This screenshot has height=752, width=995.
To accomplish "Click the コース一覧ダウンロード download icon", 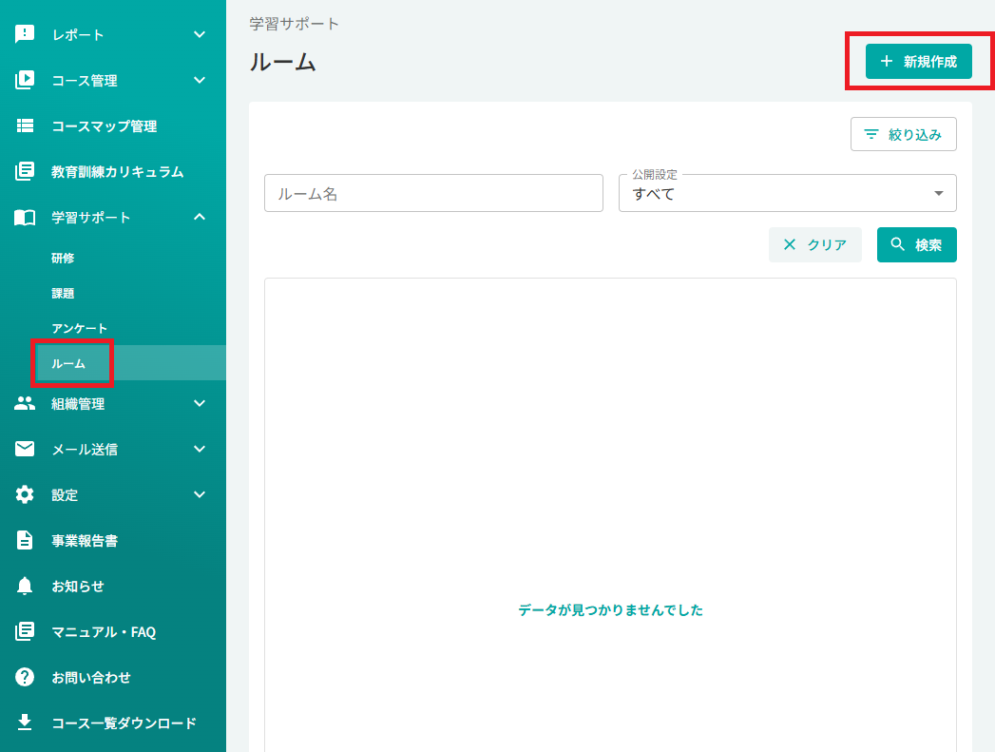I will pyautogui.click(x=25, y=723).
